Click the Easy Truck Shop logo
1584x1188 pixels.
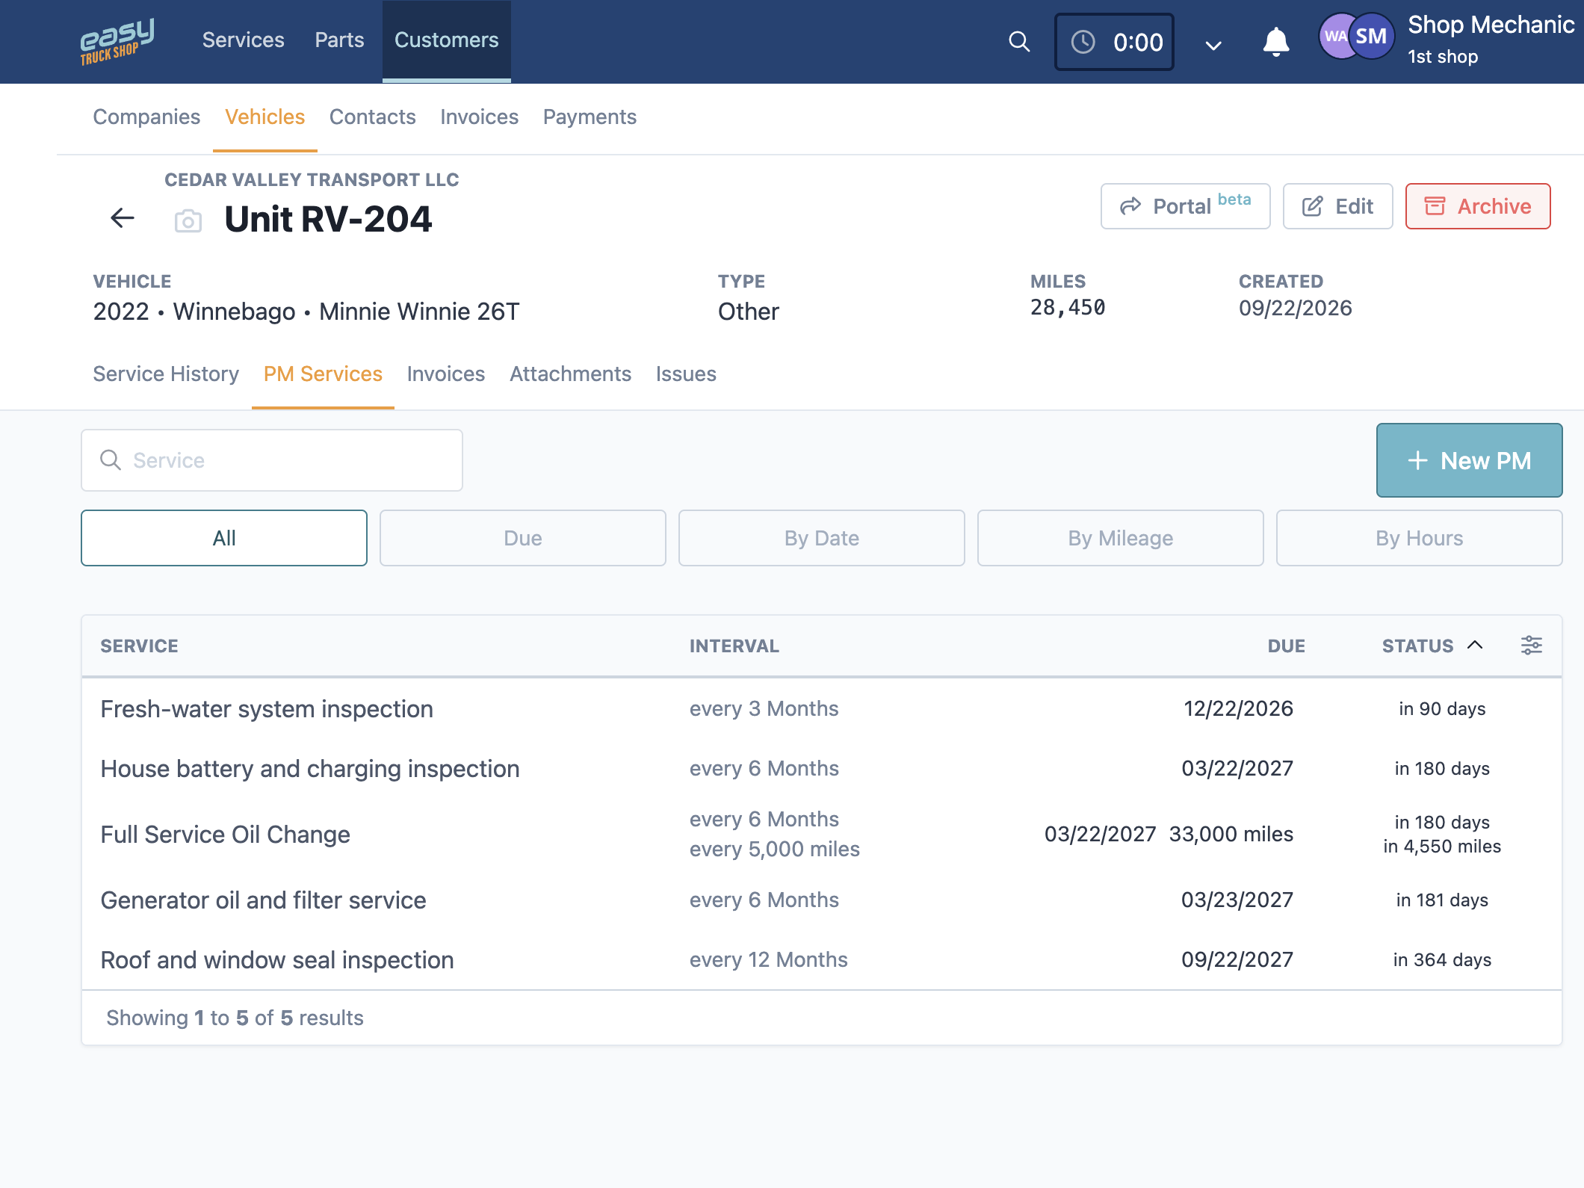117,41
